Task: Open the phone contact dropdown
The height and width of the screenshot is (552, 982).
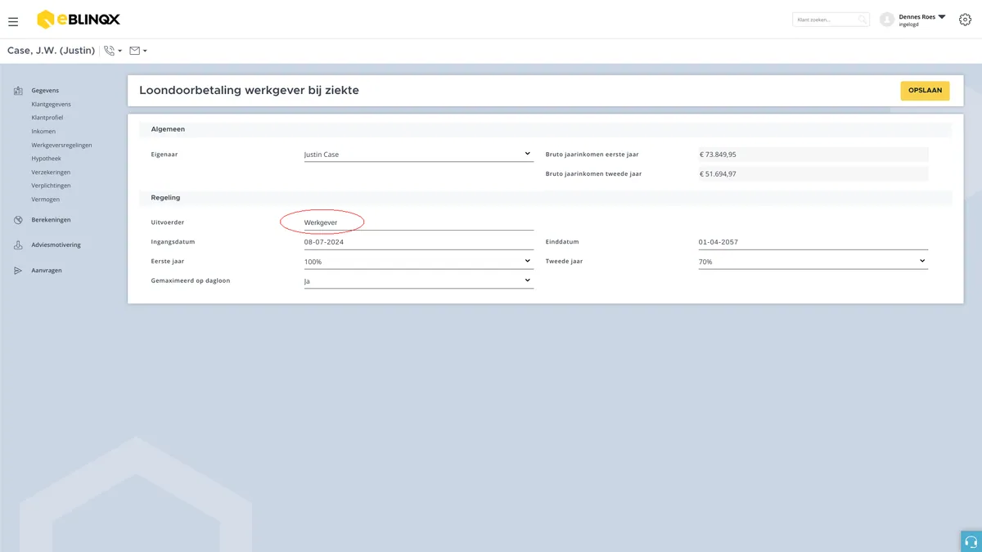Action: coord(113,51)
